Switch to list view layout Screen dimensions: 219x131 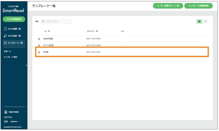point(199,22)
